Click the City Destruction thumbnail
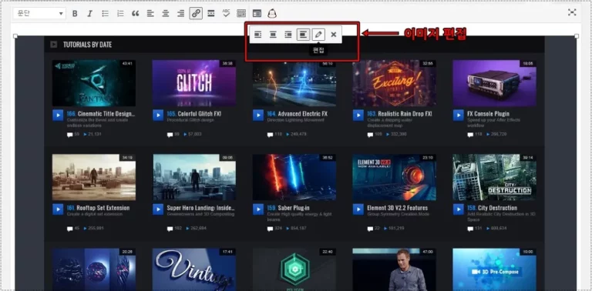This screenshot has height=291, width=592. (x=494, y=177)
